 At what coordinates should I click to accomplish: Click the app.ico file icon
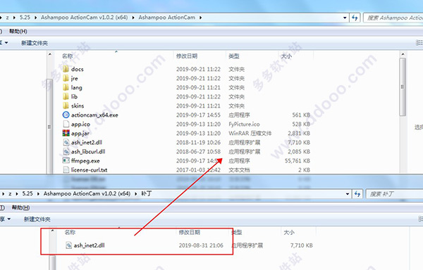[x=66, y=124]
